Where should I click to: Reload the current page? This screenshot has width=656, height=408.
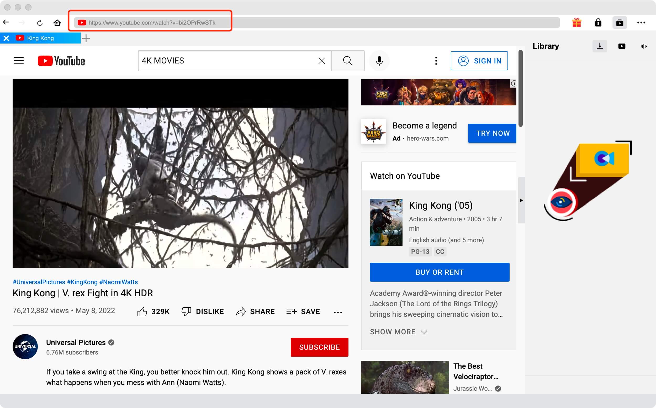tap(40, 23)
